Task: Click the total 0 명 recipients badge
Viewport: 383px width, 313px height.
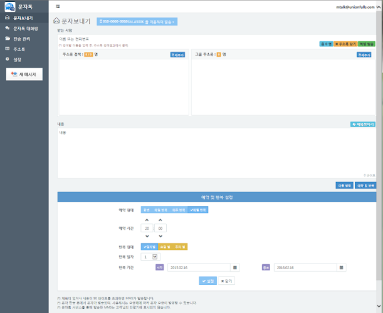Action: pyautogui.click(x=326, y=44)
